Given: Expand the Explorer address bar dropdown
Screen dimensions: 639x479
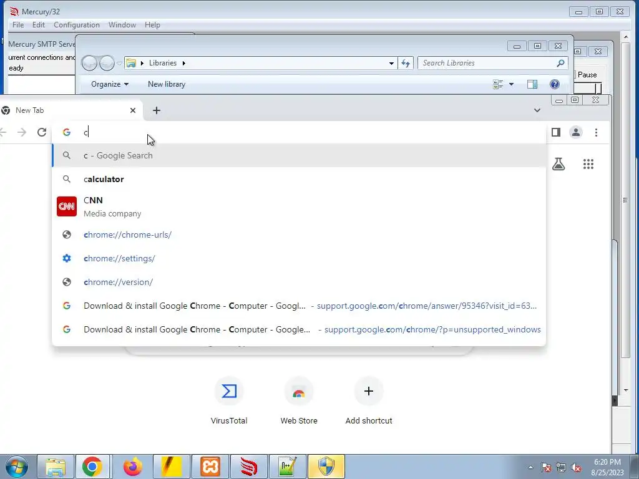Looking at the screenshot, I should [391, 63].
